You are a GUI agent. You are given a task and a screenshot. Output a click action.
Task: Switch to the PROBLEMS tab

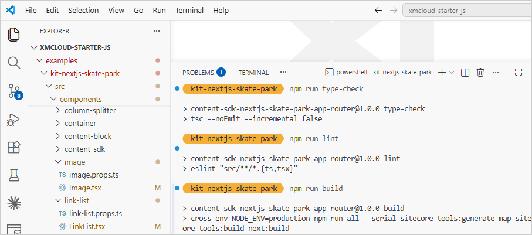198,73
